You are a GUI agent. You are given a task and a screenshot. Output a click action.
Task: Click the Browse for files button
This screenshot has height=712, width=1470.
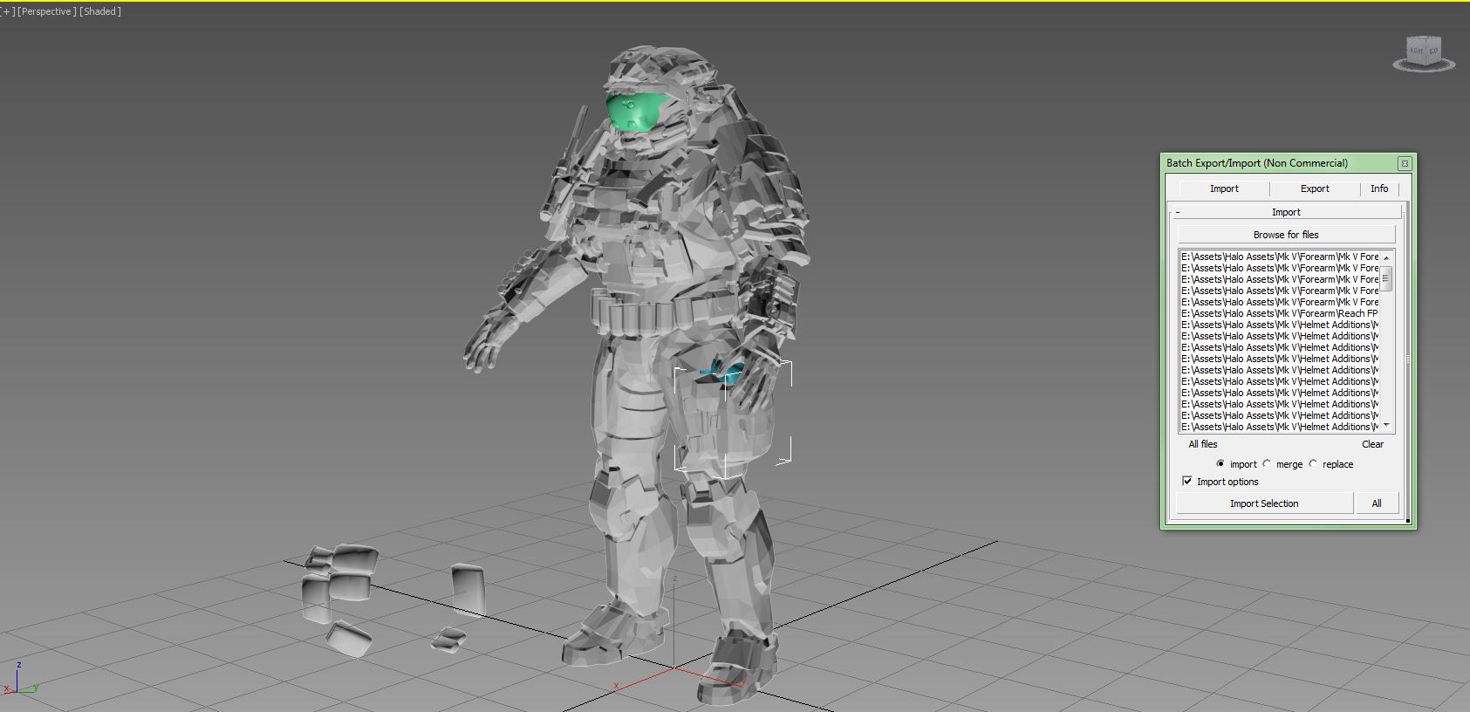1286,235
